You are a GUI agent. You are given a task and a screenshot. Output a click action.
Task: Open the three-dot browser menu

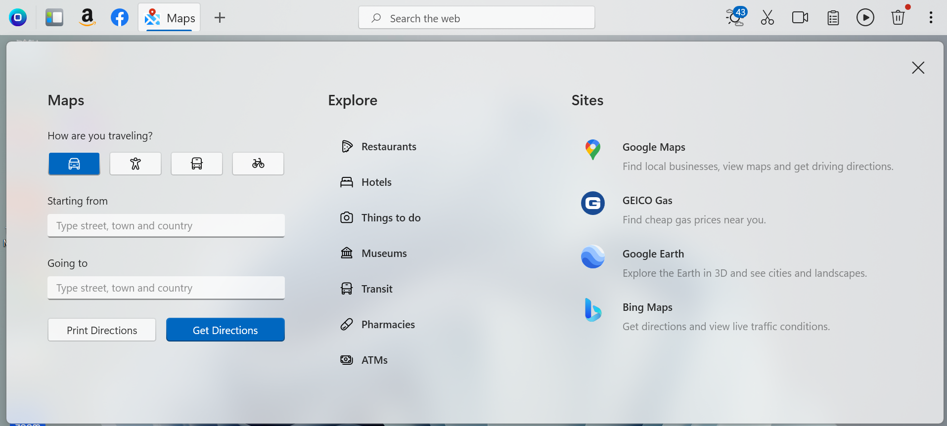931,18
